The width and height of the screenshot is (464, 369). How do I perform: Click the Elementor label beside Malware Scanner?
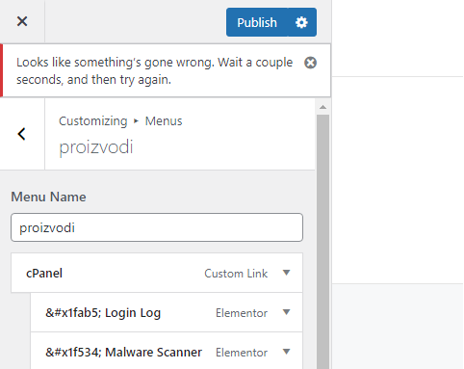[242, 353]
